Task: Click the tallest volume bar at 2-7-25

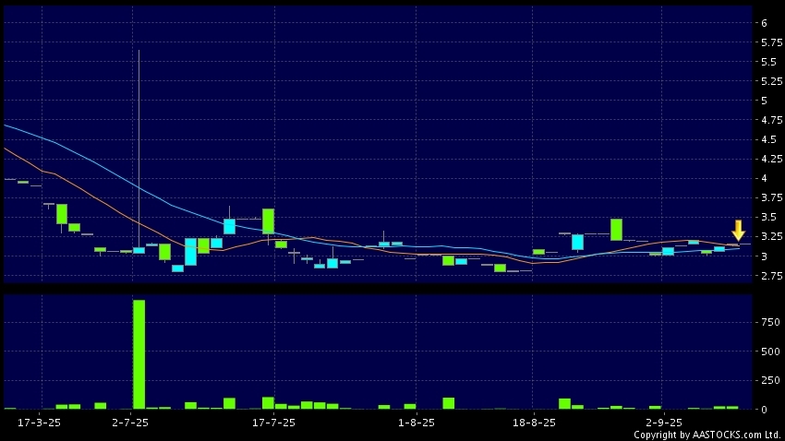Action: click(x=139, y=354)
